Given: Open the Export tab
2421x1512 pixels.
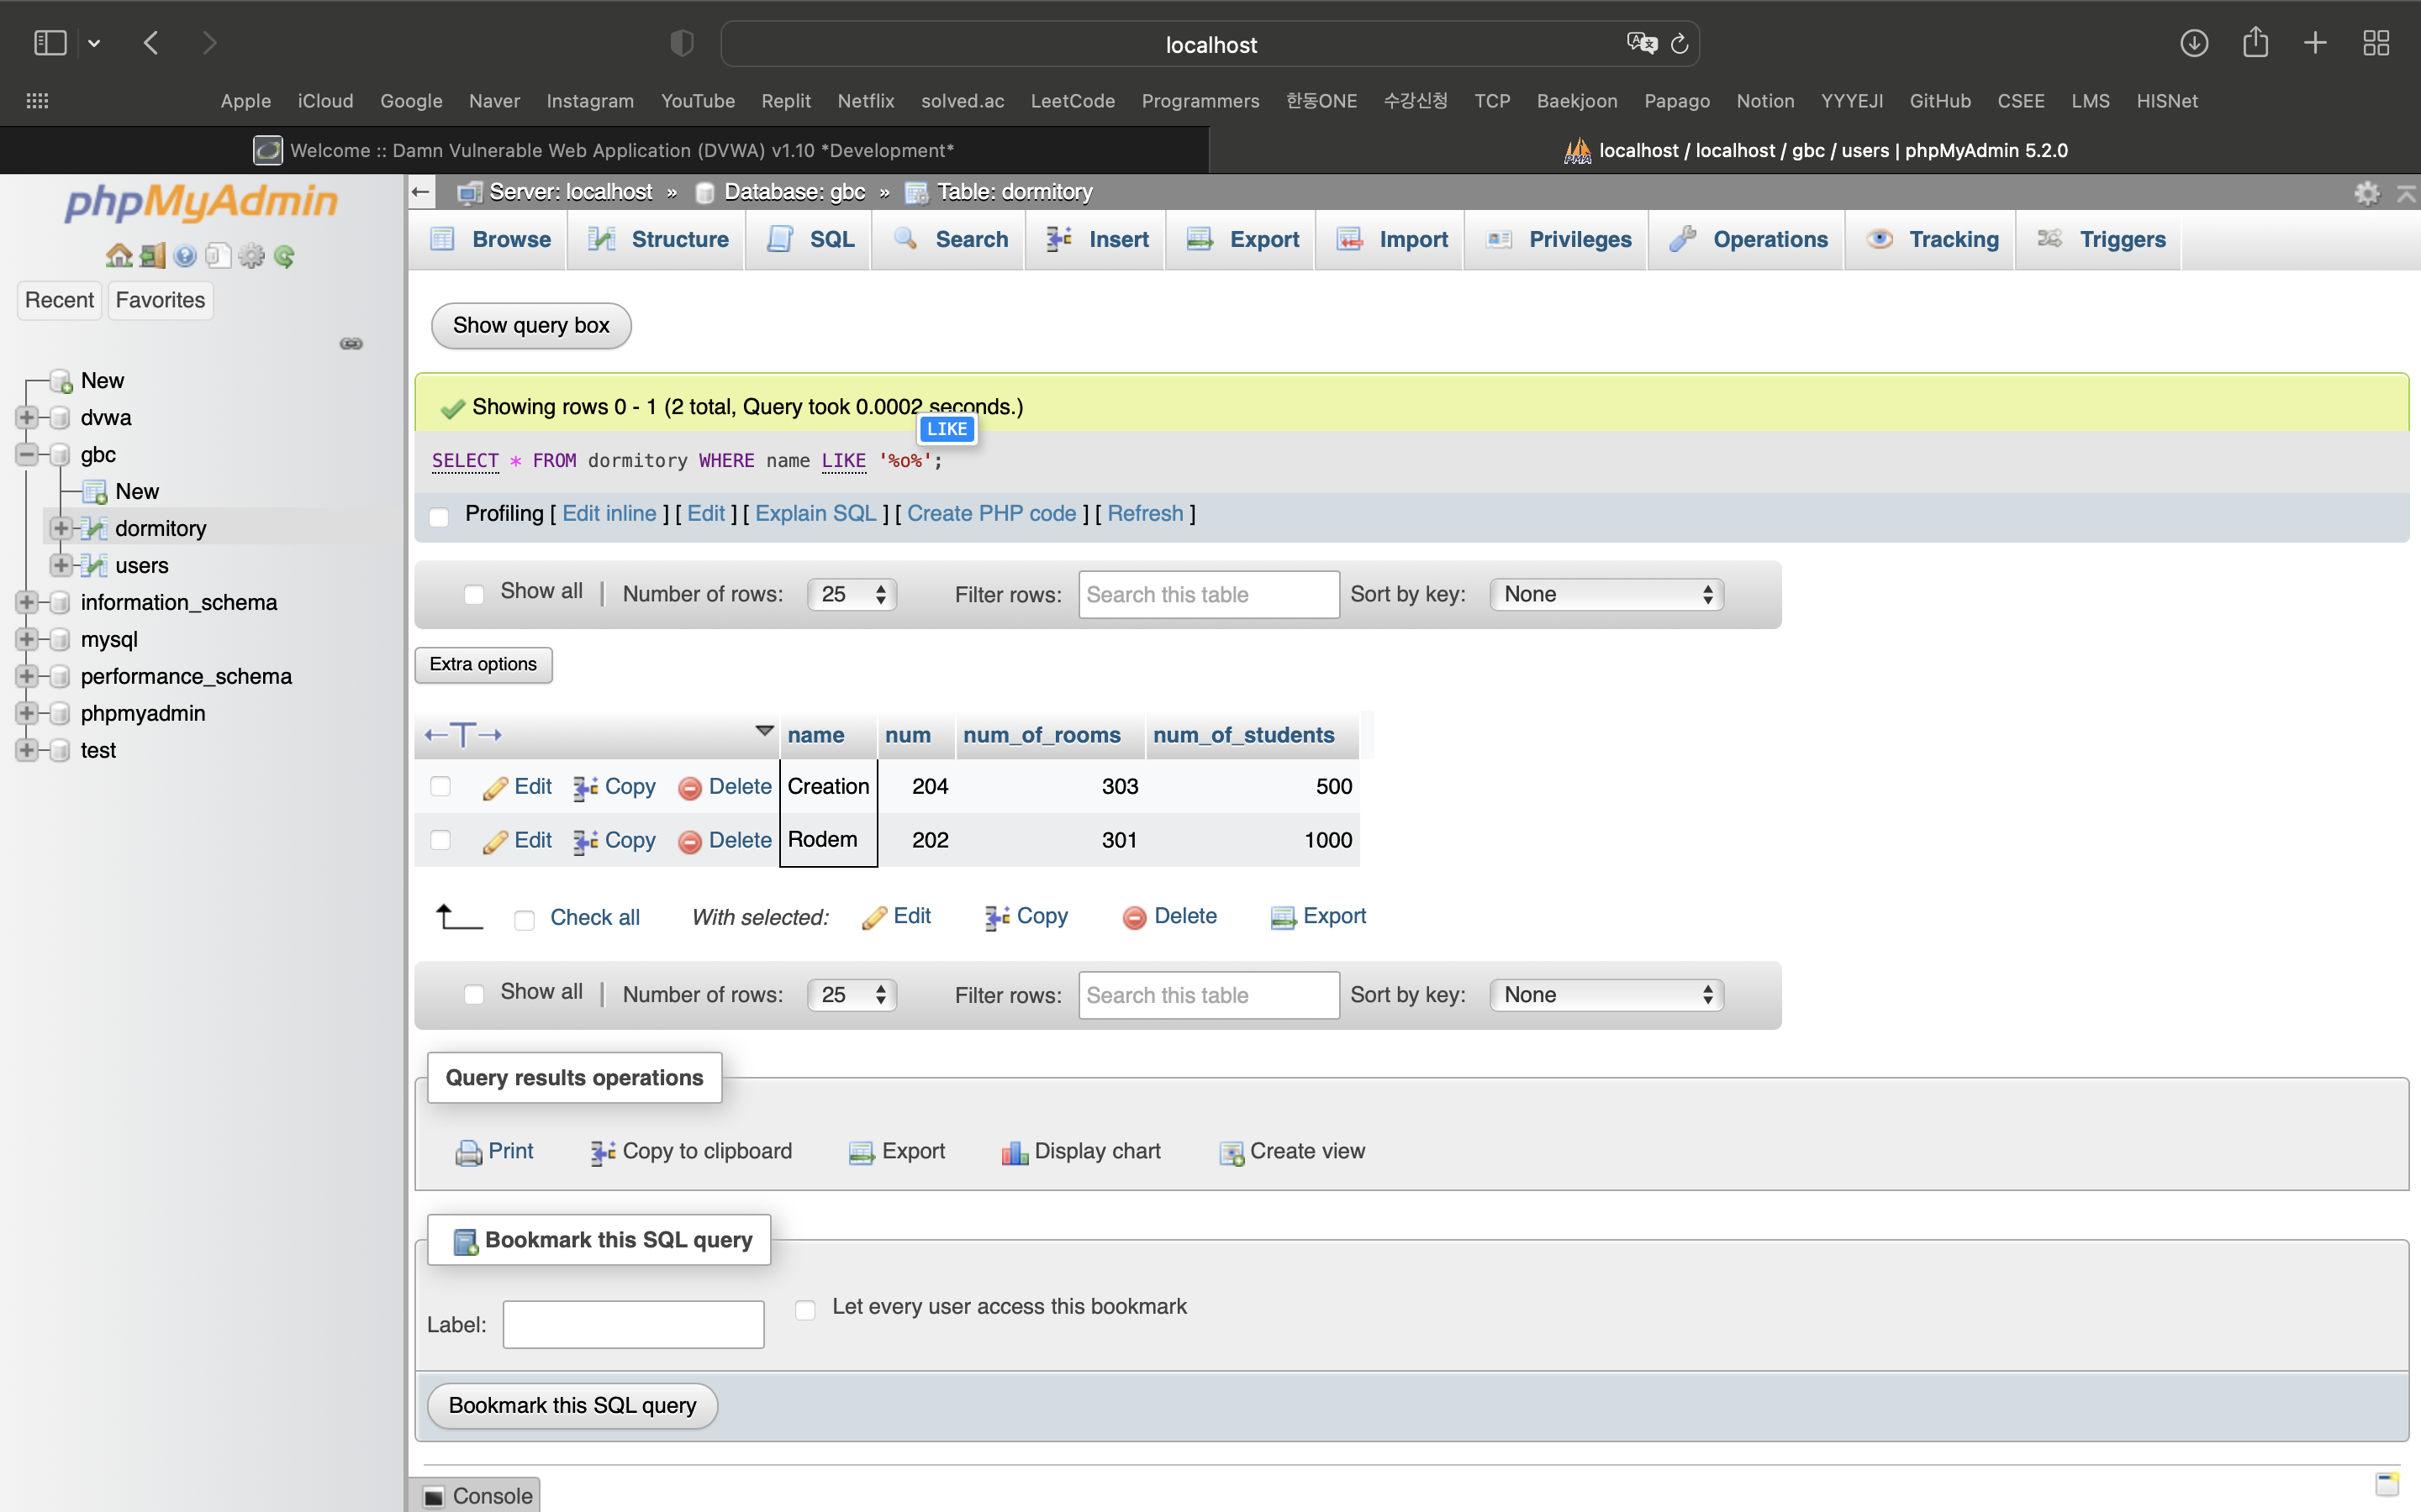Looking at the screenshot, I should pyautogui.click(x=1242, y=240).
